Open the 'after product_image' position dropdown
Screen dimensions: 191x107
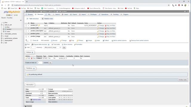click(53, 48)
